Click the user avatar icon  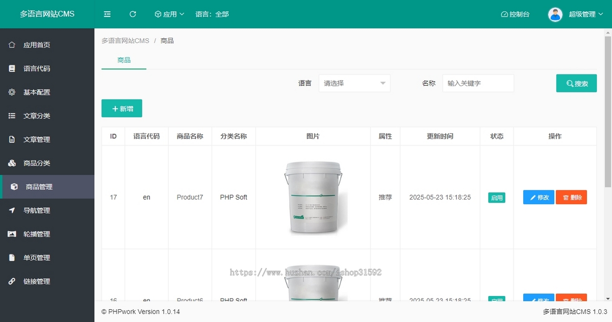555,14
